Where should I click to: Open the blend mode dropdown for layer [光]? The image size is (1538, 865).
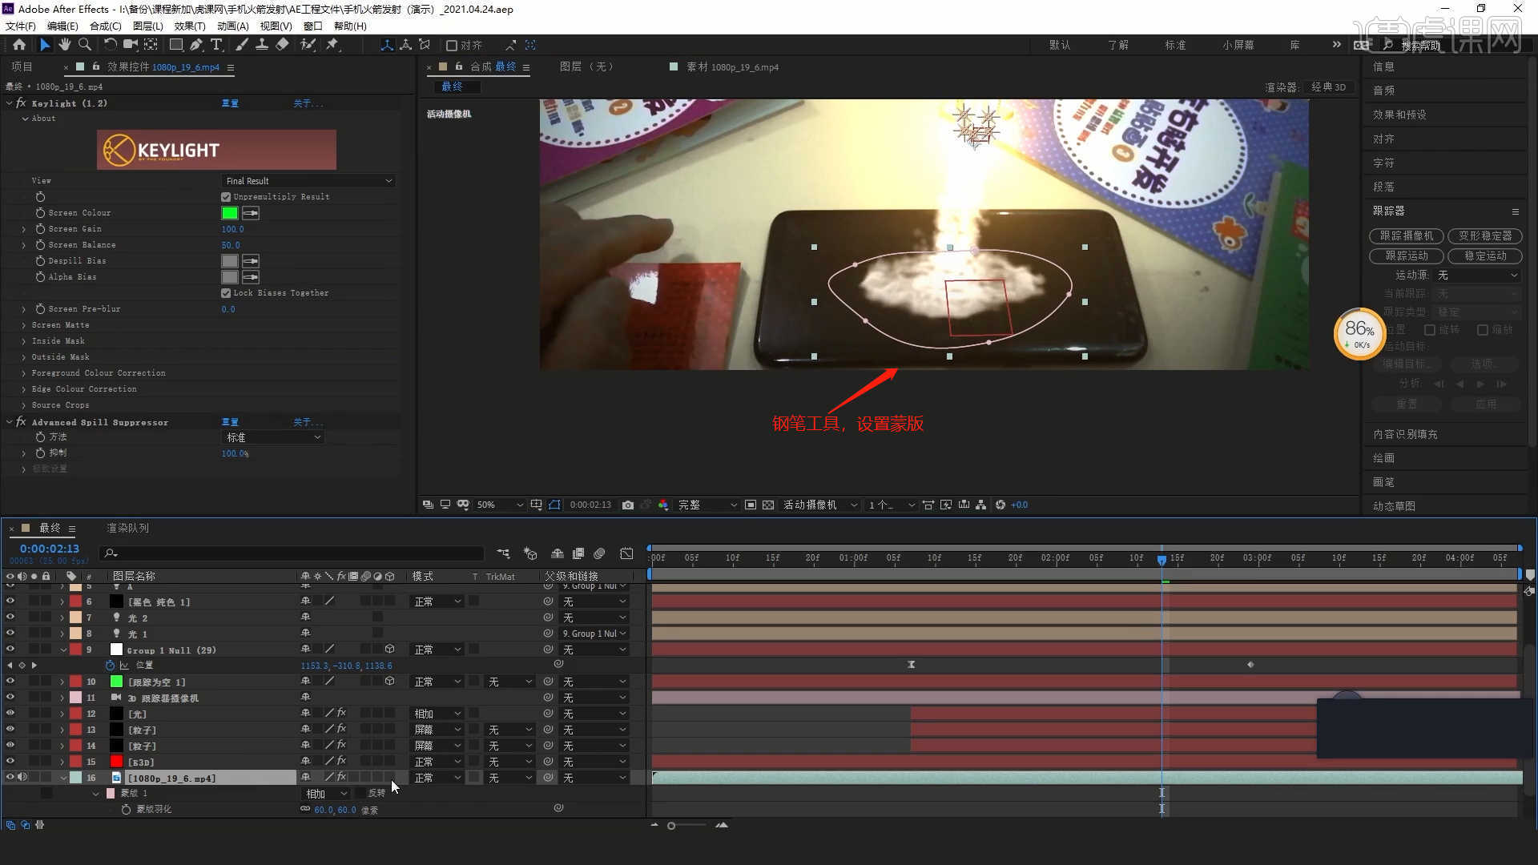437,714
